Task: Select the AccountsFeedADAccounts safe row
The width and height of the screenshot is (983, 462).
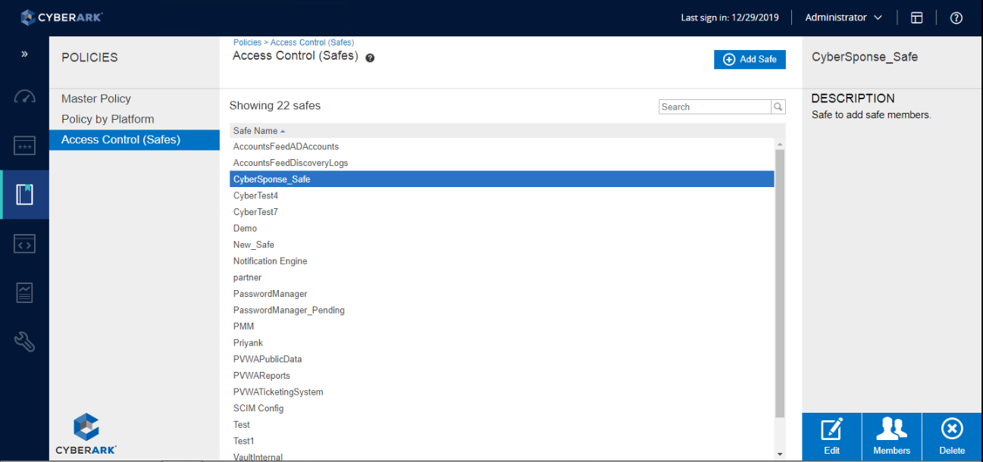Action: click(x=502, y=146)
